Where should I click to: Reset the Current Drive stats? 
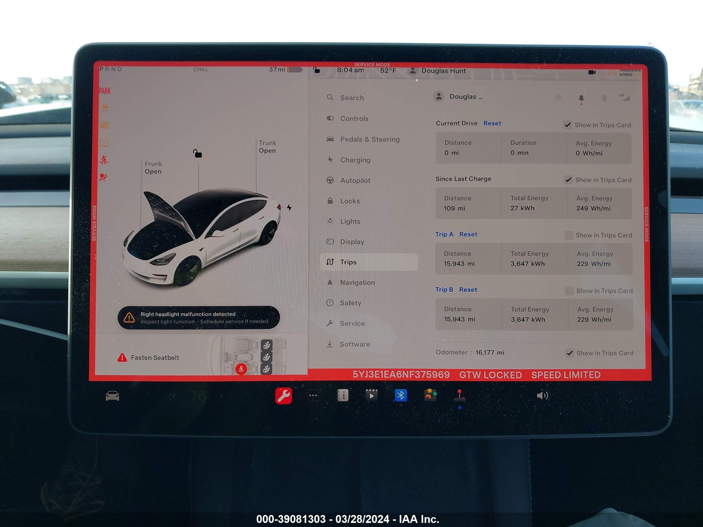click(492, 123)
